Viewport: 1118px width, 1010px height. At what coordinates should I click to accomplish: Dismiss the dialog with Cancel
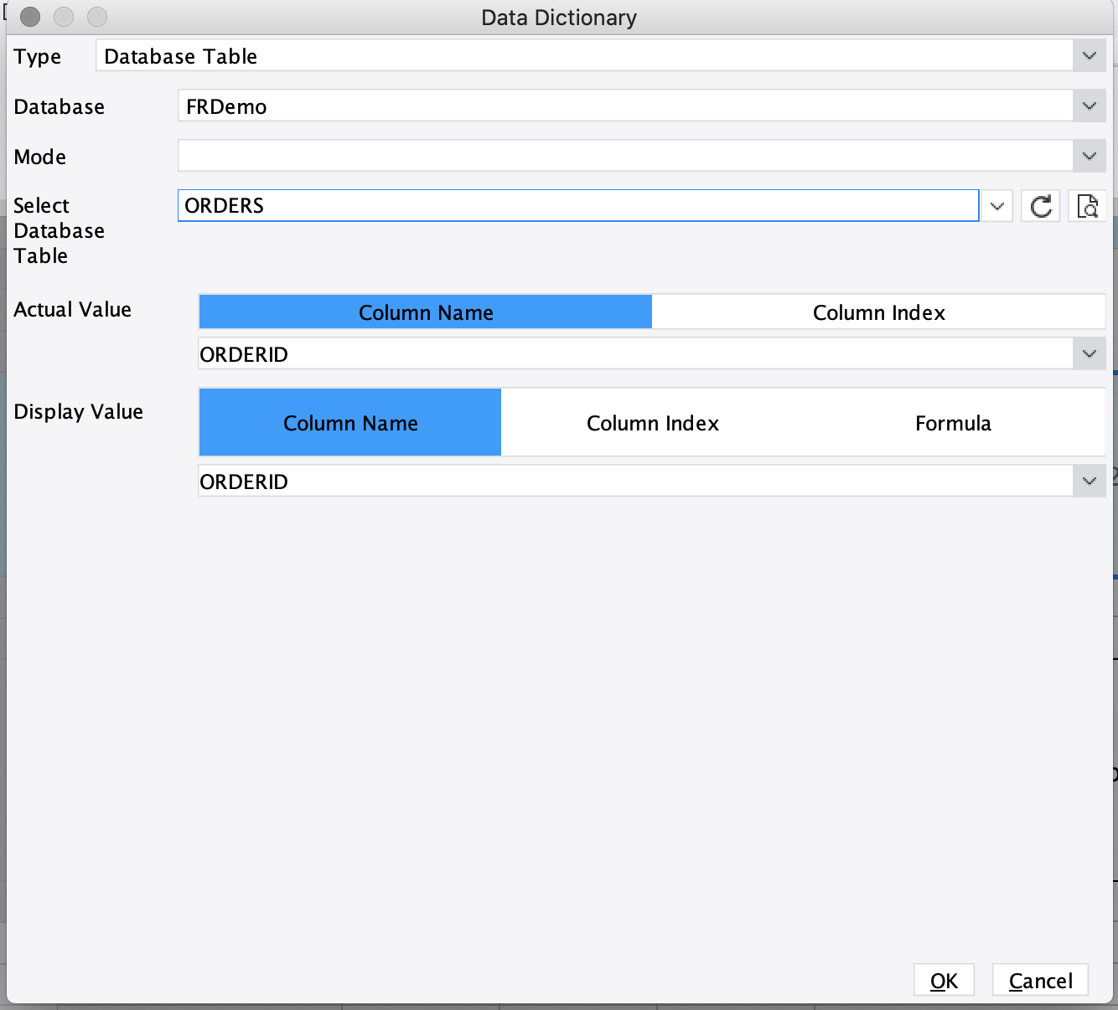[1040, 980]
